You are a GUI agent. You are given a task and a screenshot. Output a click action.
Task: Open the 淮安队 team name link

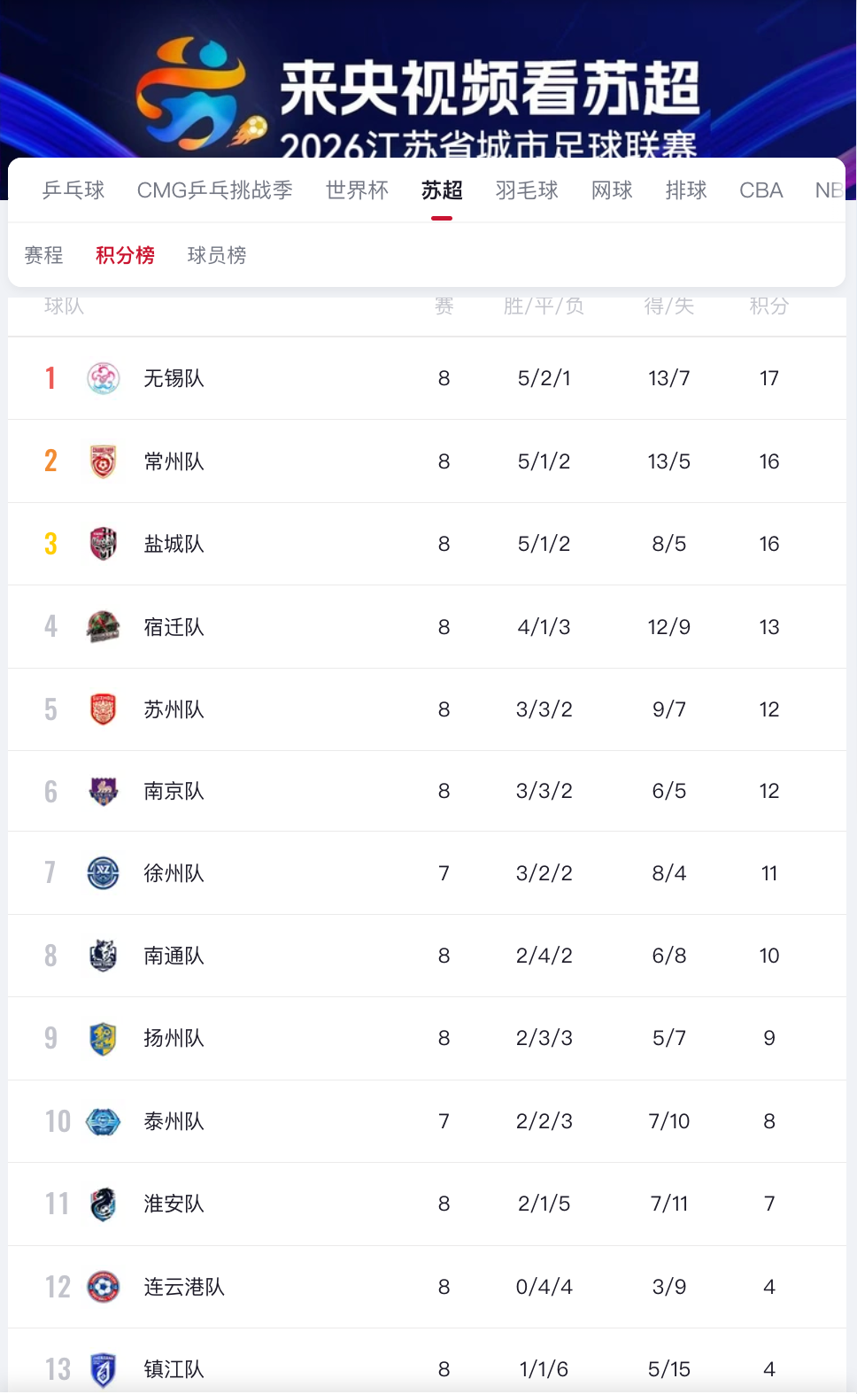(x=174, y=1204)
